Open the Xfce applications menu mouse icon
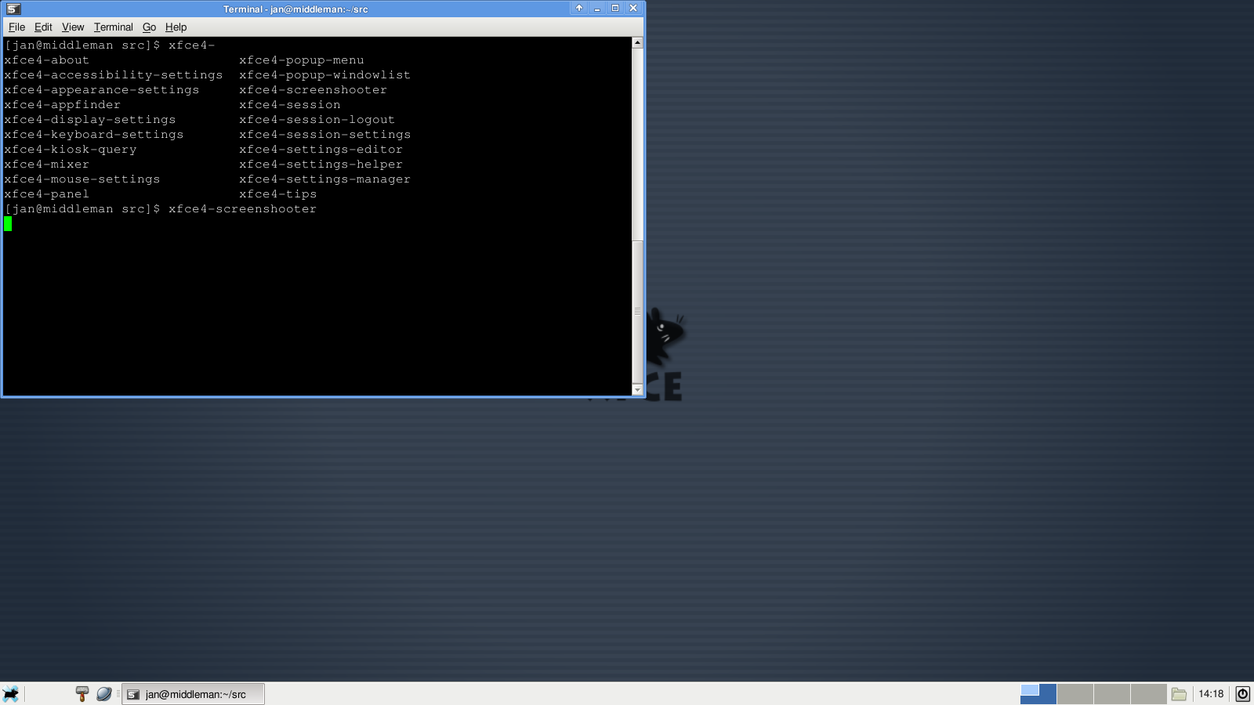The height and width of the screenshot is (705, 1254). [11, 694]
